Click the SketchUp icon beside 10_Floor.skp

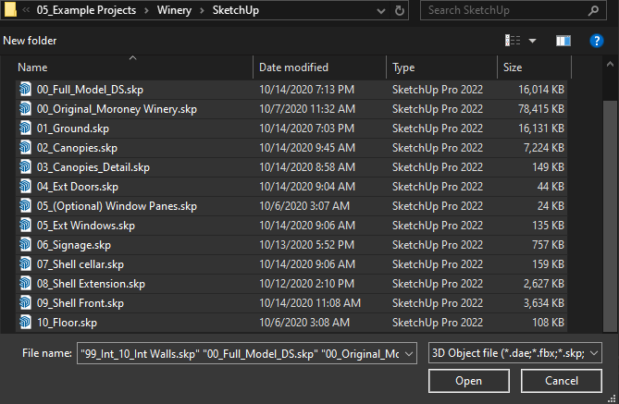[26, 323]
